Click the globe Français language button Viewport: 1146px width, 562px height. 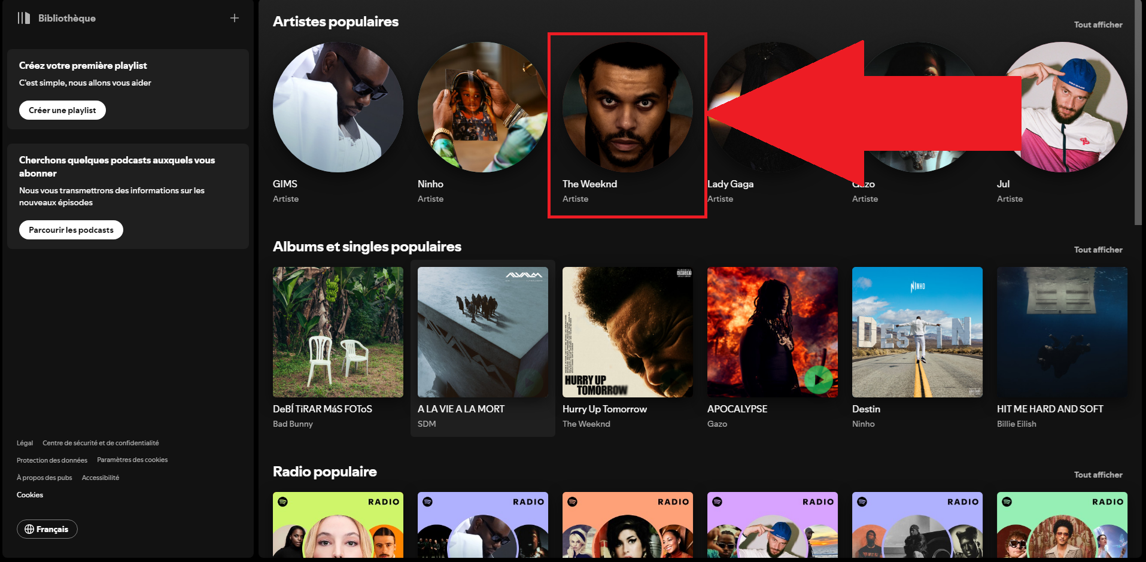point(47,529)
